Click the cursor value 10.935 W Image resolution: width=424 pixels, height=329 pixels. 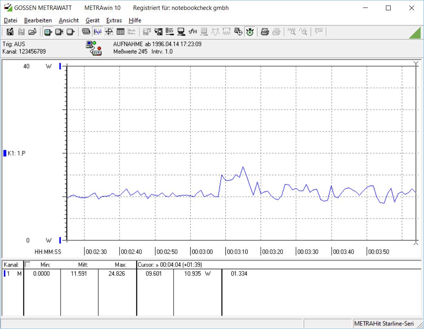pos(197,274)
